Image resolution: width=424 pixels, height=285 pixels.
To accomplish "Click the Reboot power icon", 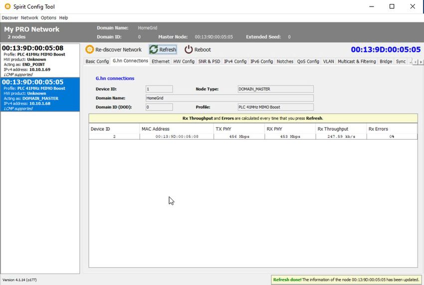I will point(189,49).
